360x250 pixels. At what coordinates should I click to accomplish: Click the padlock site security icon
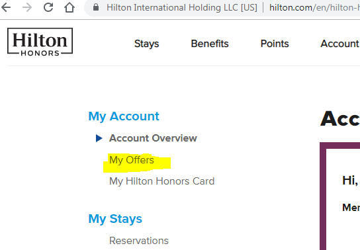pyautogui.click(x=96, y=7)
